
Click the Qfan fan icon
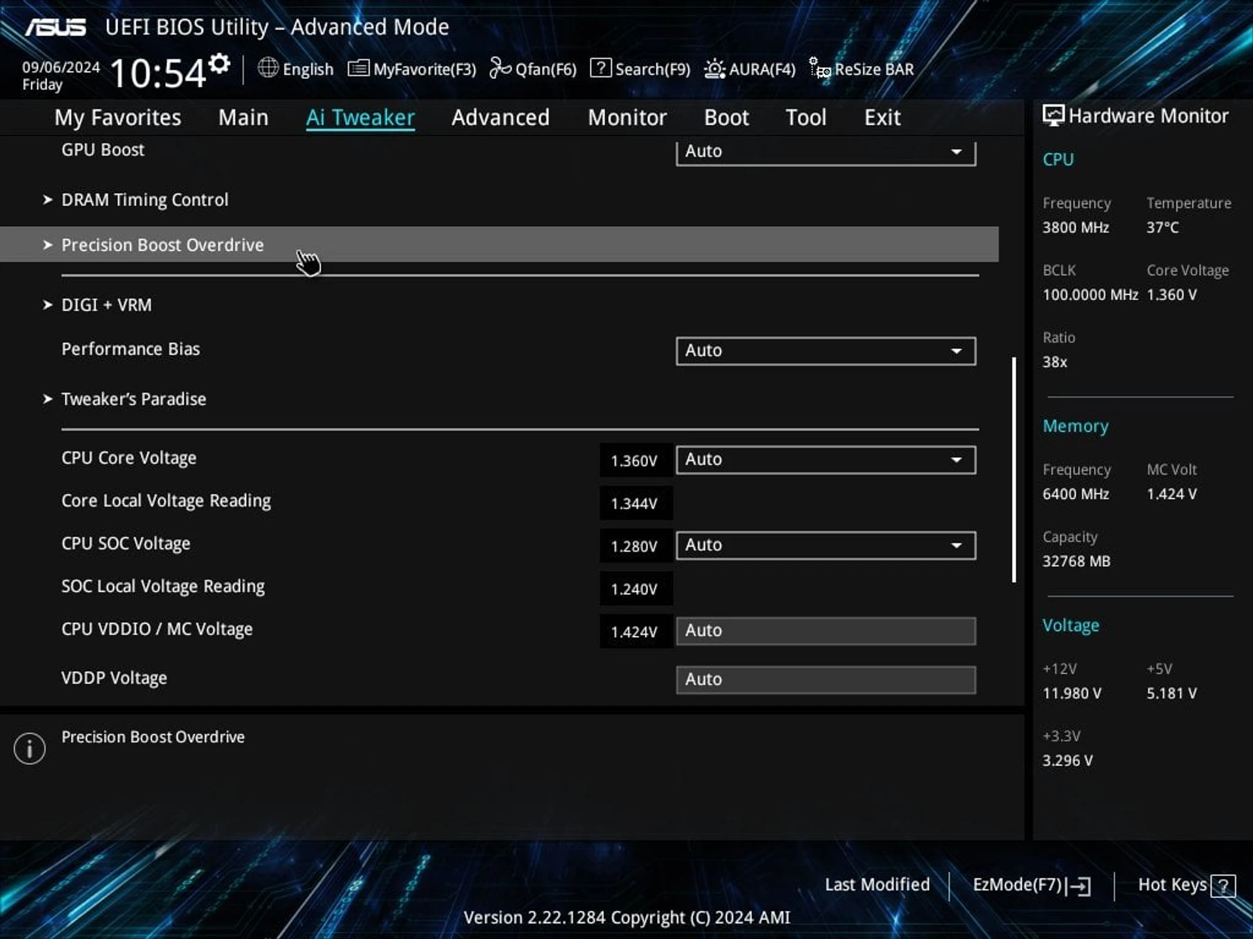pyautogui.click(x=500, y=68)
